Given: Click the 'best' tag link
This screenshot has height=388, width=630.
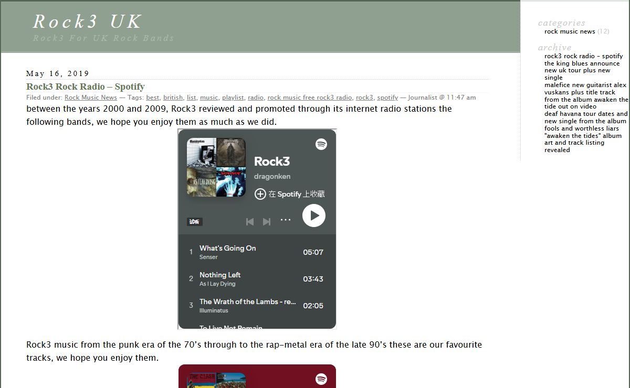Looking at the screenshot, I should (153, 98).
